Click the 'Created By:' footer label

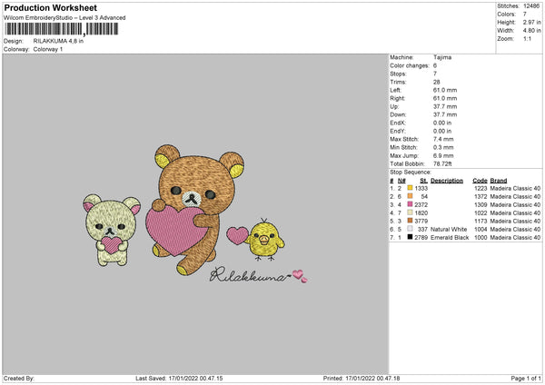pyautogui.click(x=19, y=378)
